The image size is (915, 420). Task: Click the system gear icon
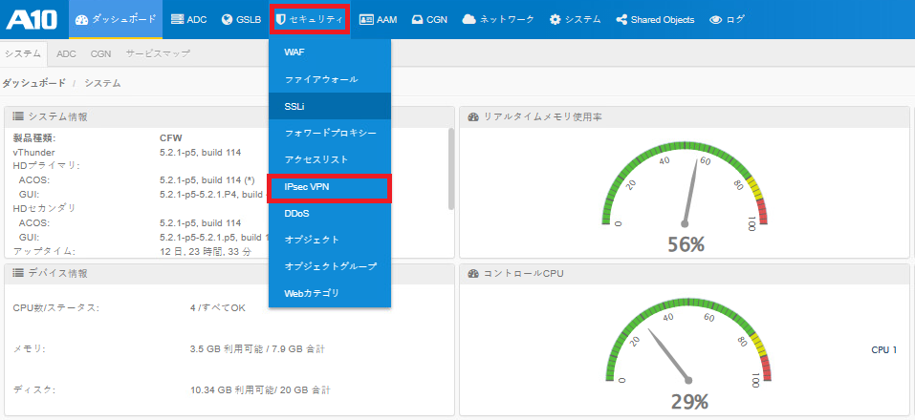[556, 19]
